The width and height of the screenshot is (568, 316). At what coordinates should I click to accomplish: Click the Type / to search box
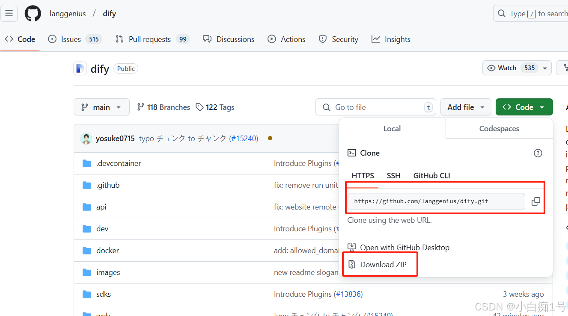point(531,14)
